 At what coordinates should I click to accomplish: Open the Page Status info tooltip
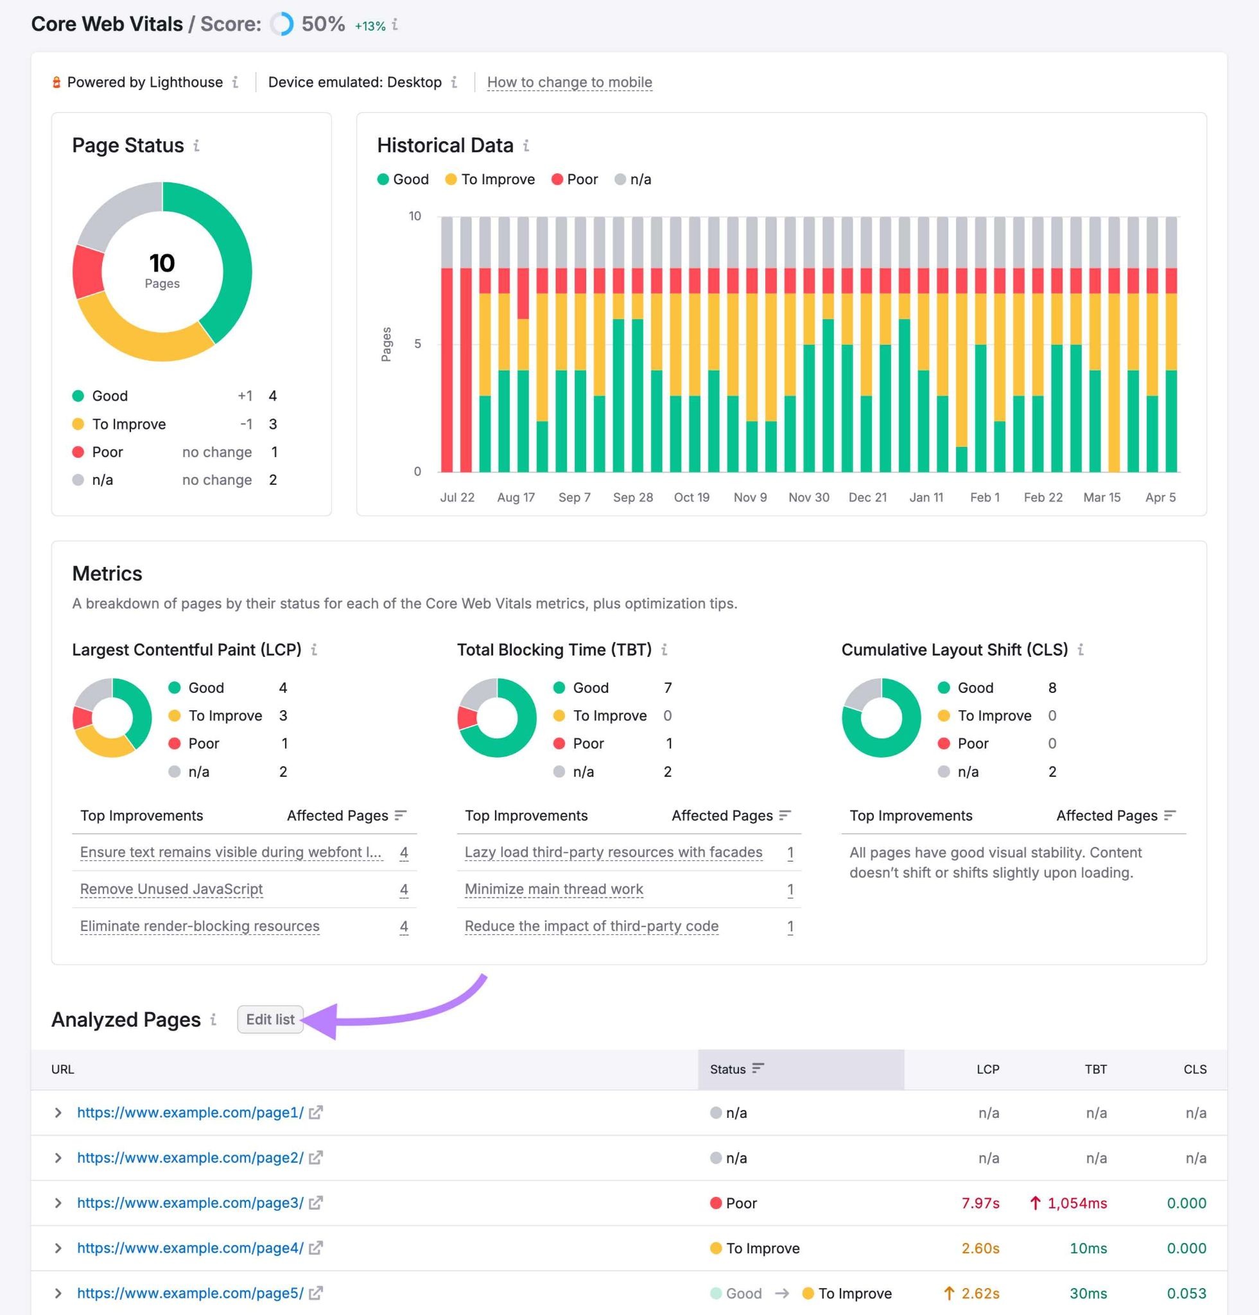click(196, 146)
